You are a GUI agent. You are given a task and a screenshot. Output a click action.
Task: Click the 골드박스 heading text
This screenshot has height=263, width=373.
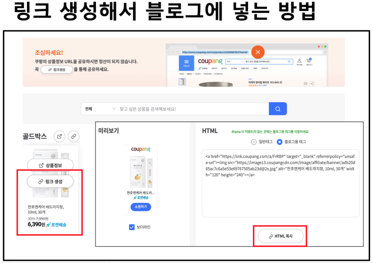click(35, 136)
